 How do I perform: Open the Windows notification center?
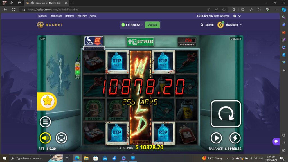[x=282, y=158]
